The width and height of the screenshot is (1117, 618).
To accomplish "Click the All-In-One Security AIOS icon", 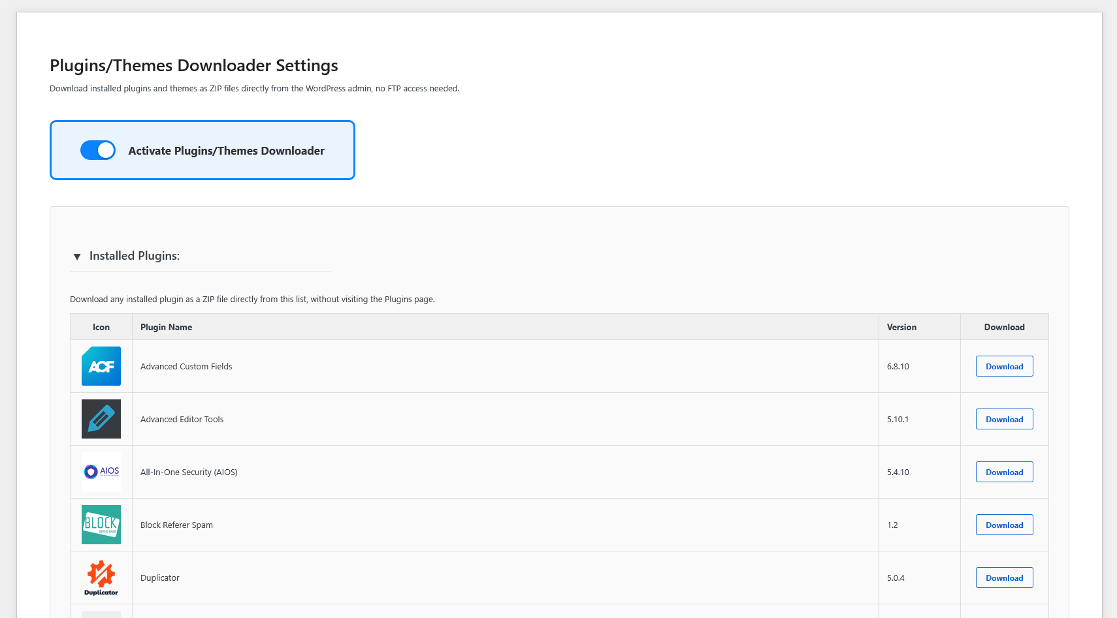I will click(101, 472).
